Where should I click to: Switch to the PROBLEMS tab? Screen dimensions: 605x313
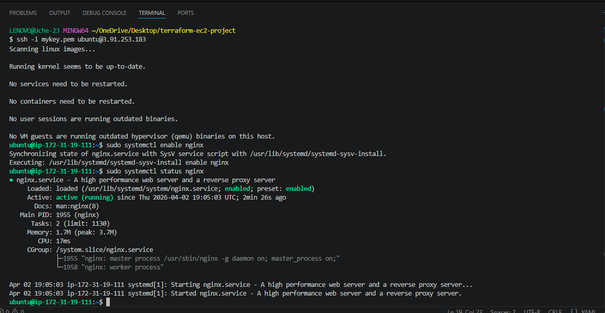coord(23,12)
